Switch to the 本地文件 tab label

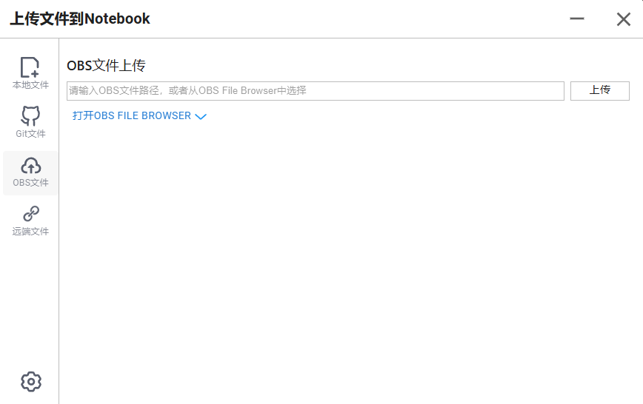tap(30, 85)
